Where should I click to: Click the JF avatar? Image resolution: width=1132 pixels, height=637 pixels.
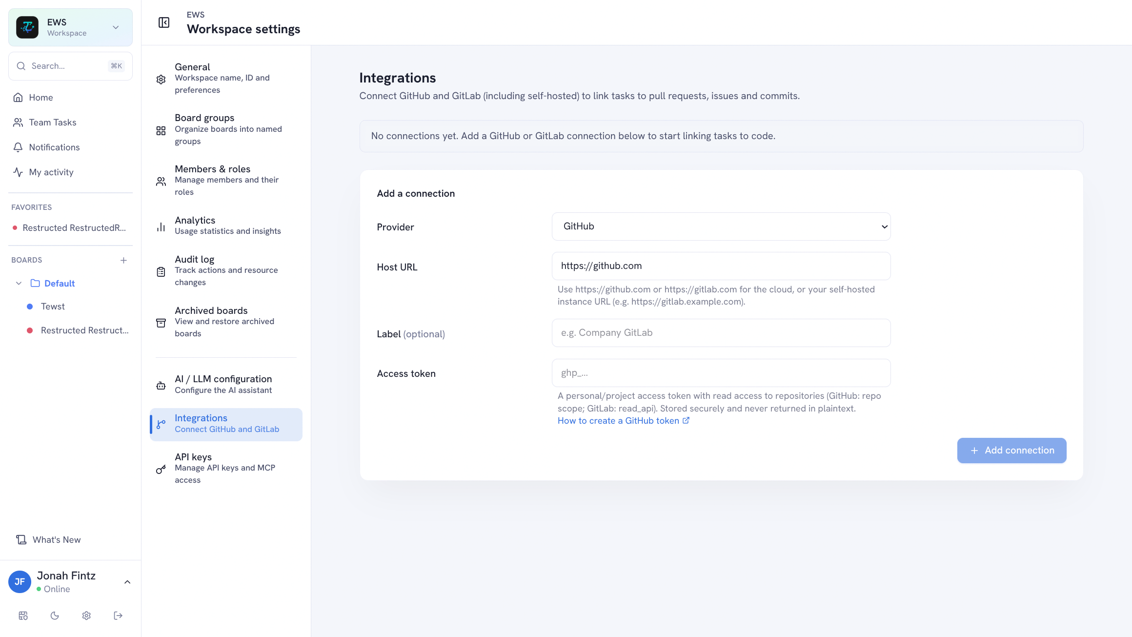coord(20,582)
